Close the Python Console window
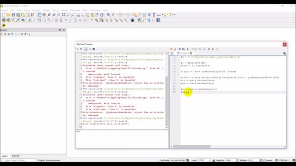296x166 pixels. (284, 44)
